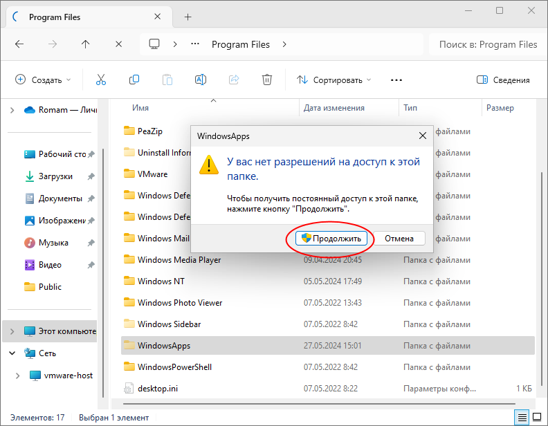Switch to details view in status bar
The width and height of the screenshot is (548, 426).
522,417
